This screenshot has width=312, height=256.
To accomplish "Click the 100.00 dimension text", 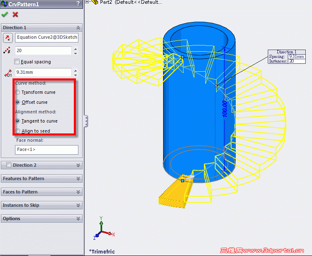I will pos(225,108).
